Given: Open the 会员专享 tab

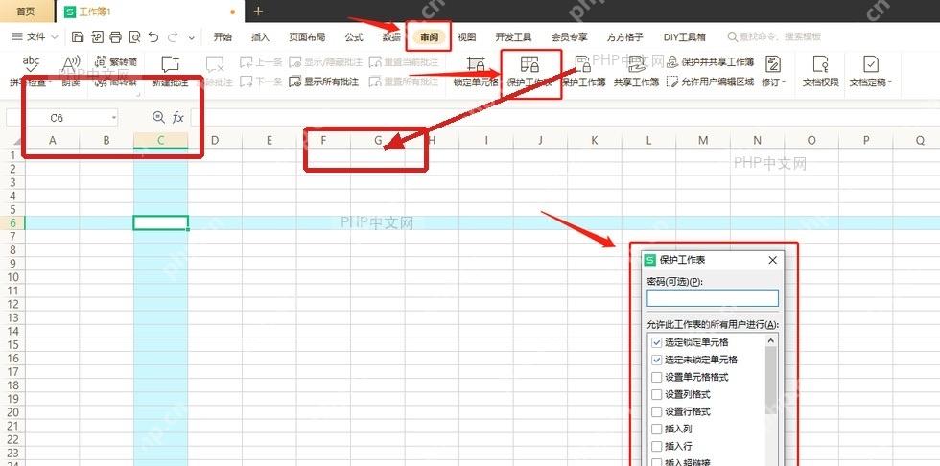Looking at the screenshot, I should [570, 37].
